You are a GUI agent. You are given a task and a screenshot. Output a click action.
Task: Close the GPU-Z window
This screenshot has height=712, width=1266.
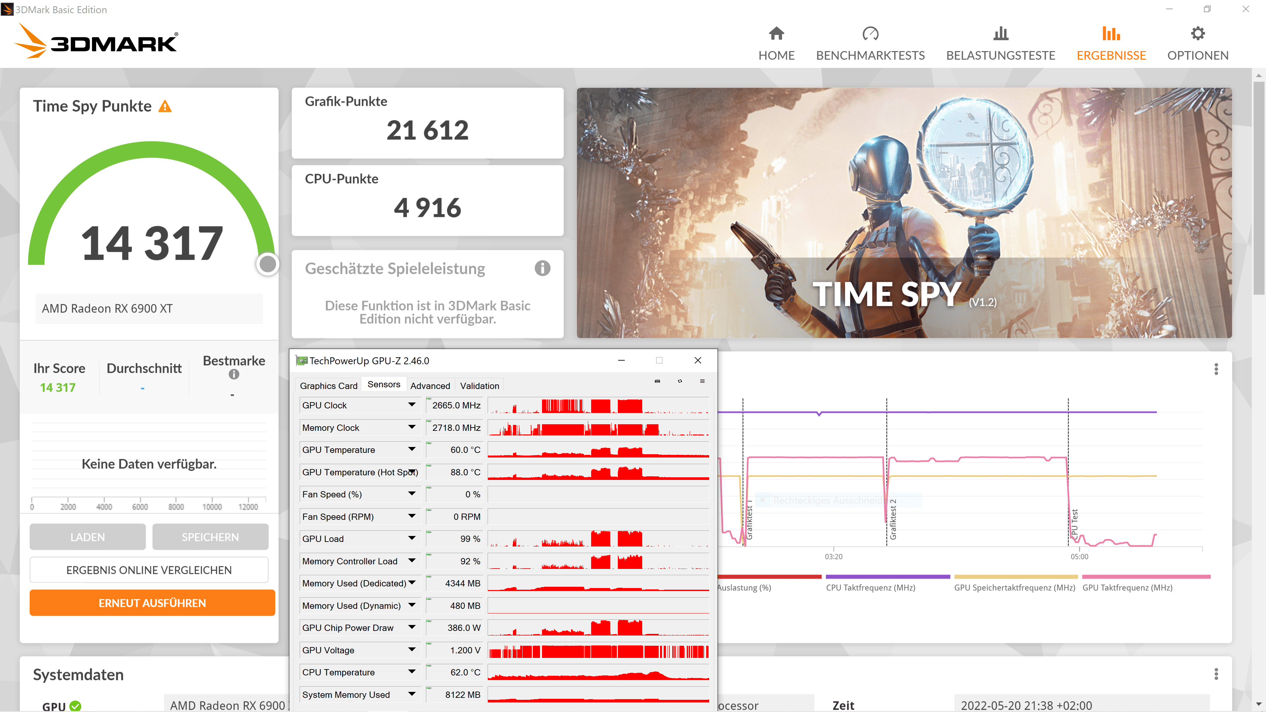pos(697,360)
